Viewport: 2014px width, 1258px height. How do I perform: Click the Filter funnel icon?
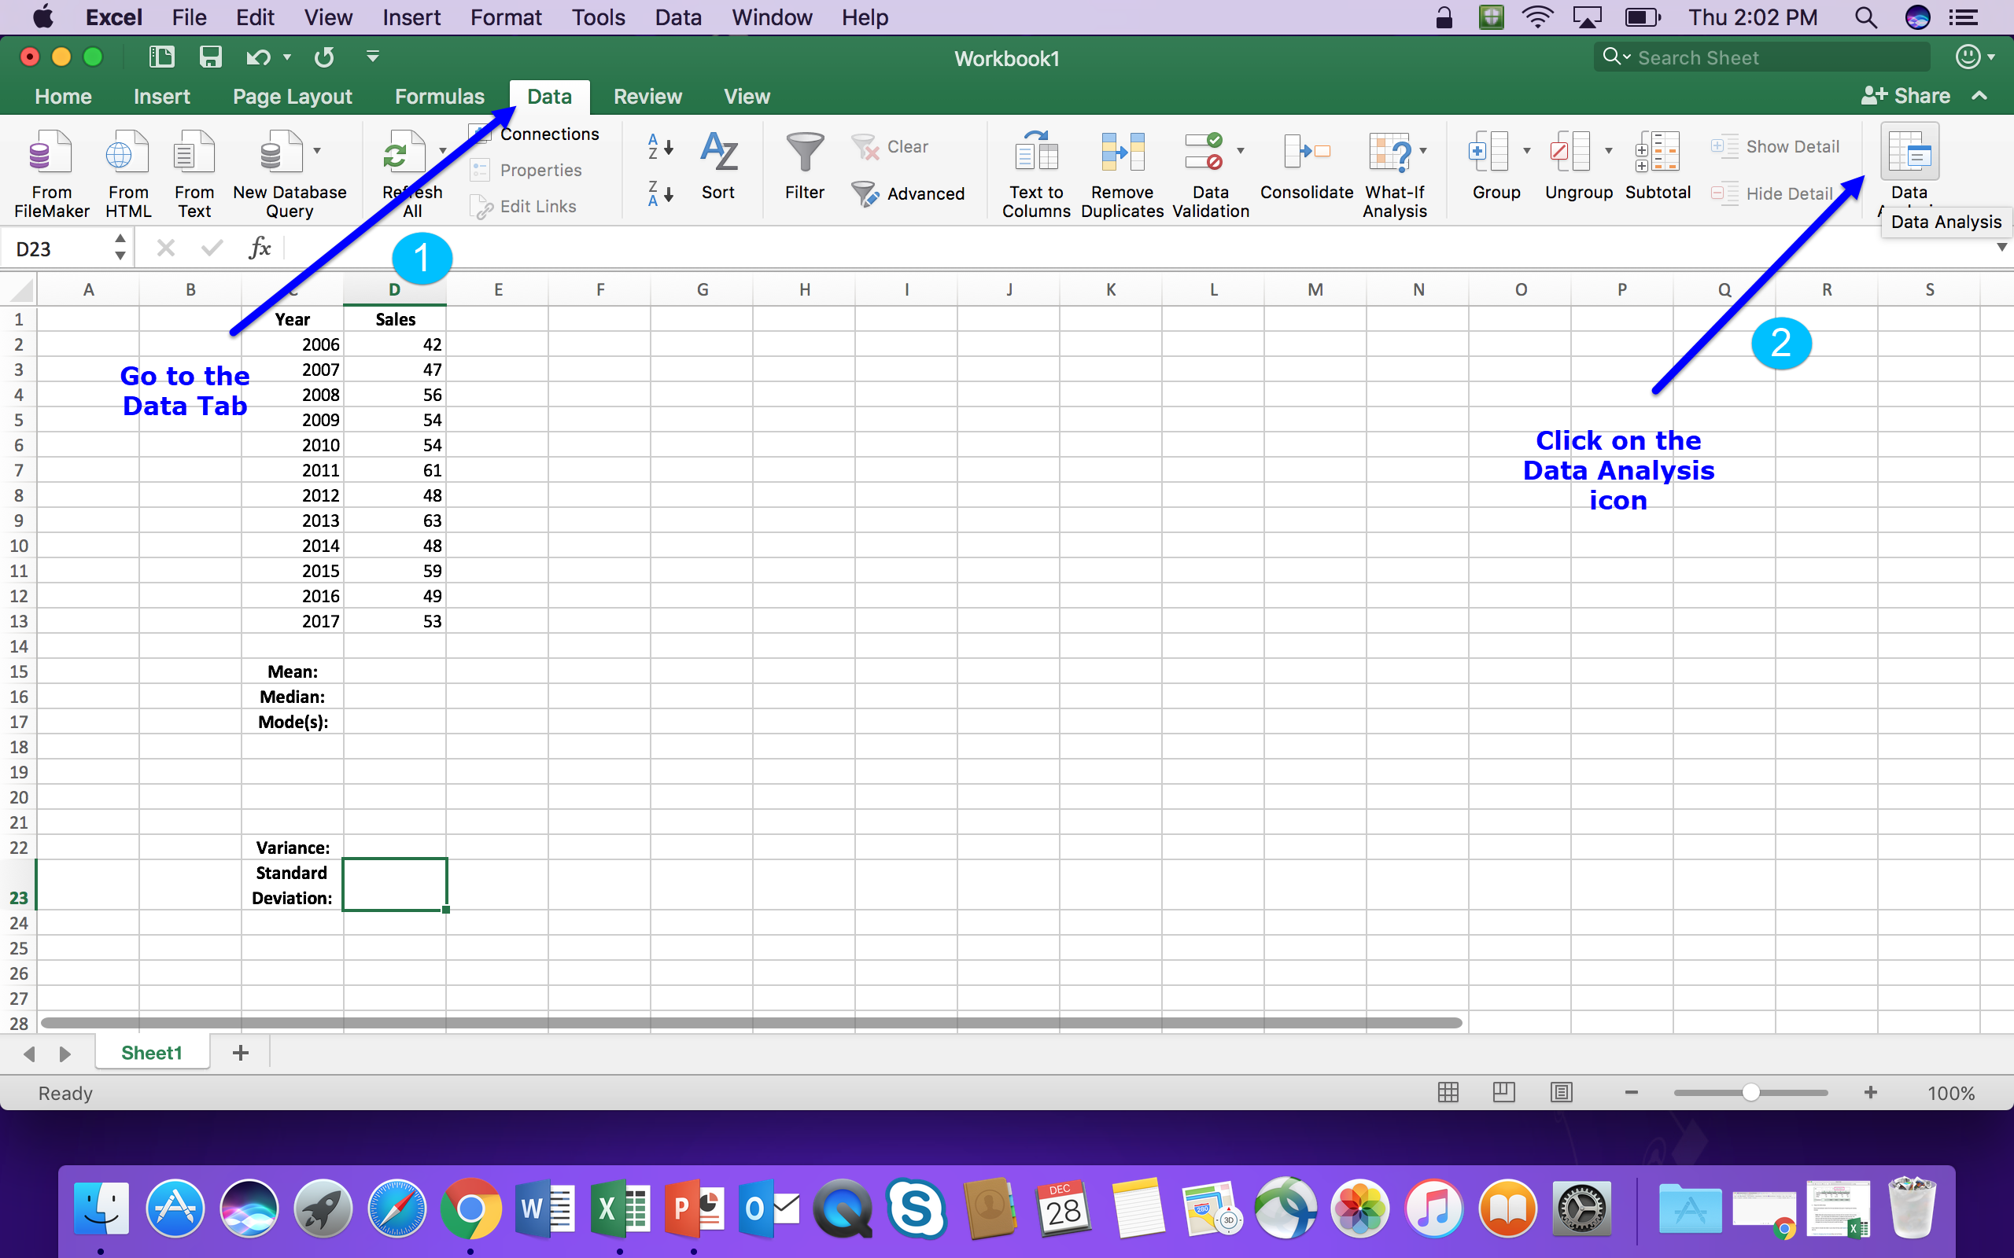(x=804, y=153)
